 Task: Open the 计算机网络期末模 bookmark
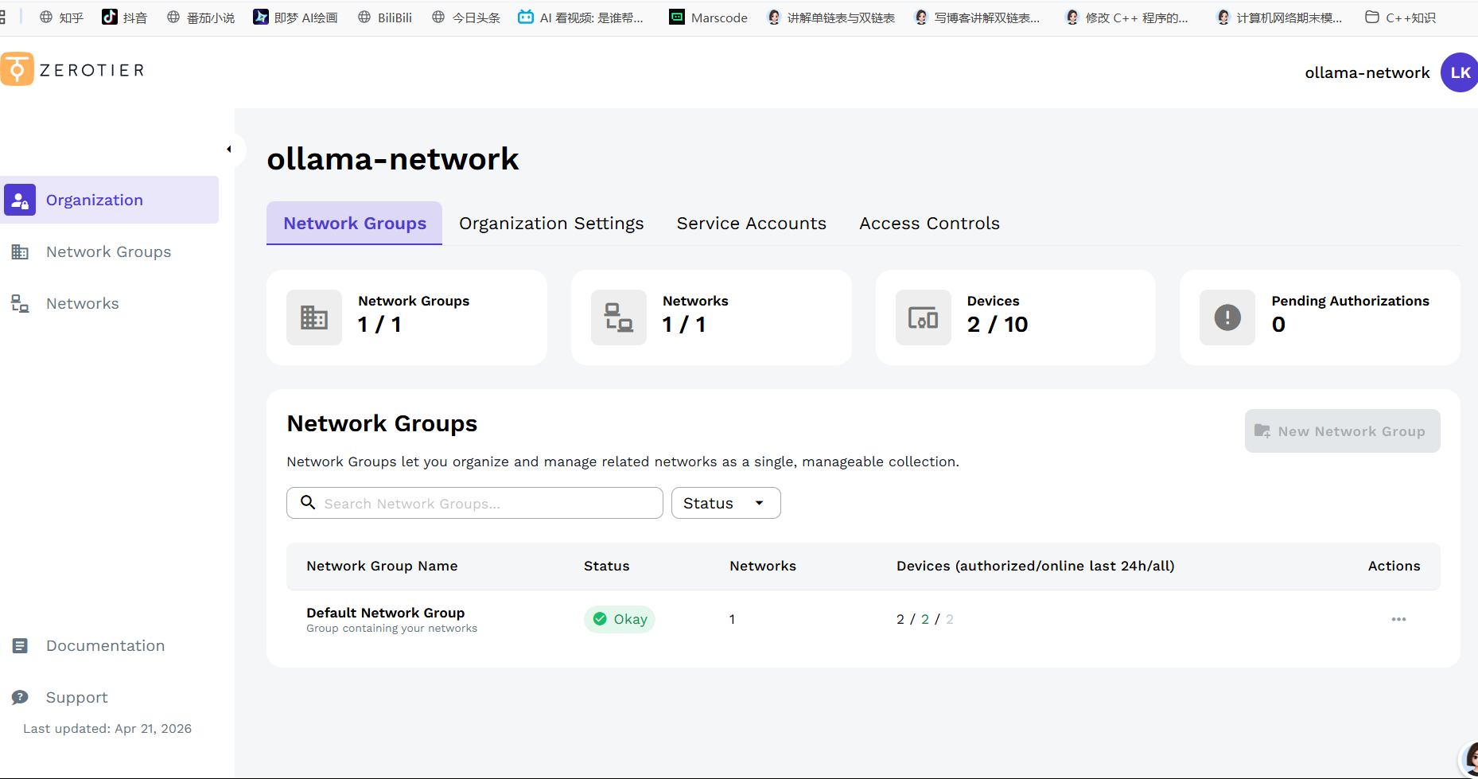pyautogui.click(x=1279, y=17)
